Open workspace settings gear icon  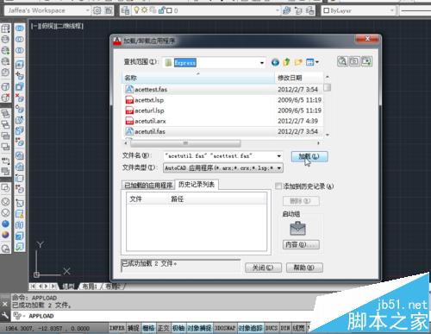click(97, 10)
